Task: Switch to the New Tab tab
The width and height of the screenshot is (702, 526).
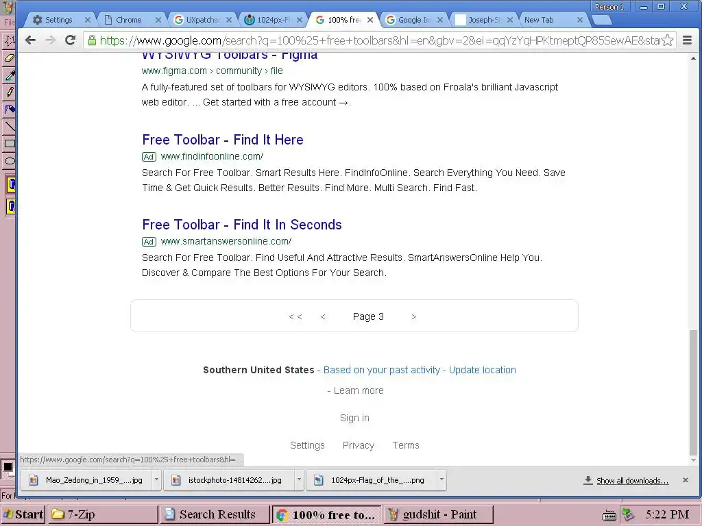Action: click(x=539, y=20)
